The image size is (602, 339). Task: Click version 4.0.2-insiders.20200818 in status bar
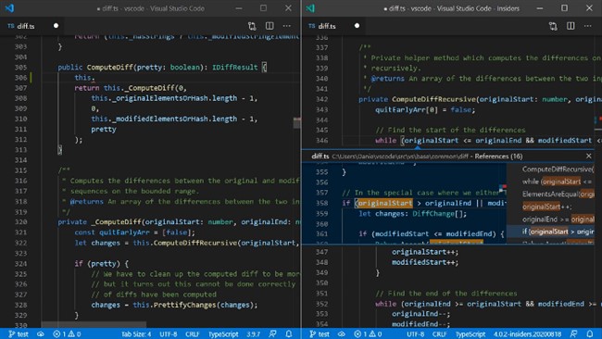[x=527, y=334]
